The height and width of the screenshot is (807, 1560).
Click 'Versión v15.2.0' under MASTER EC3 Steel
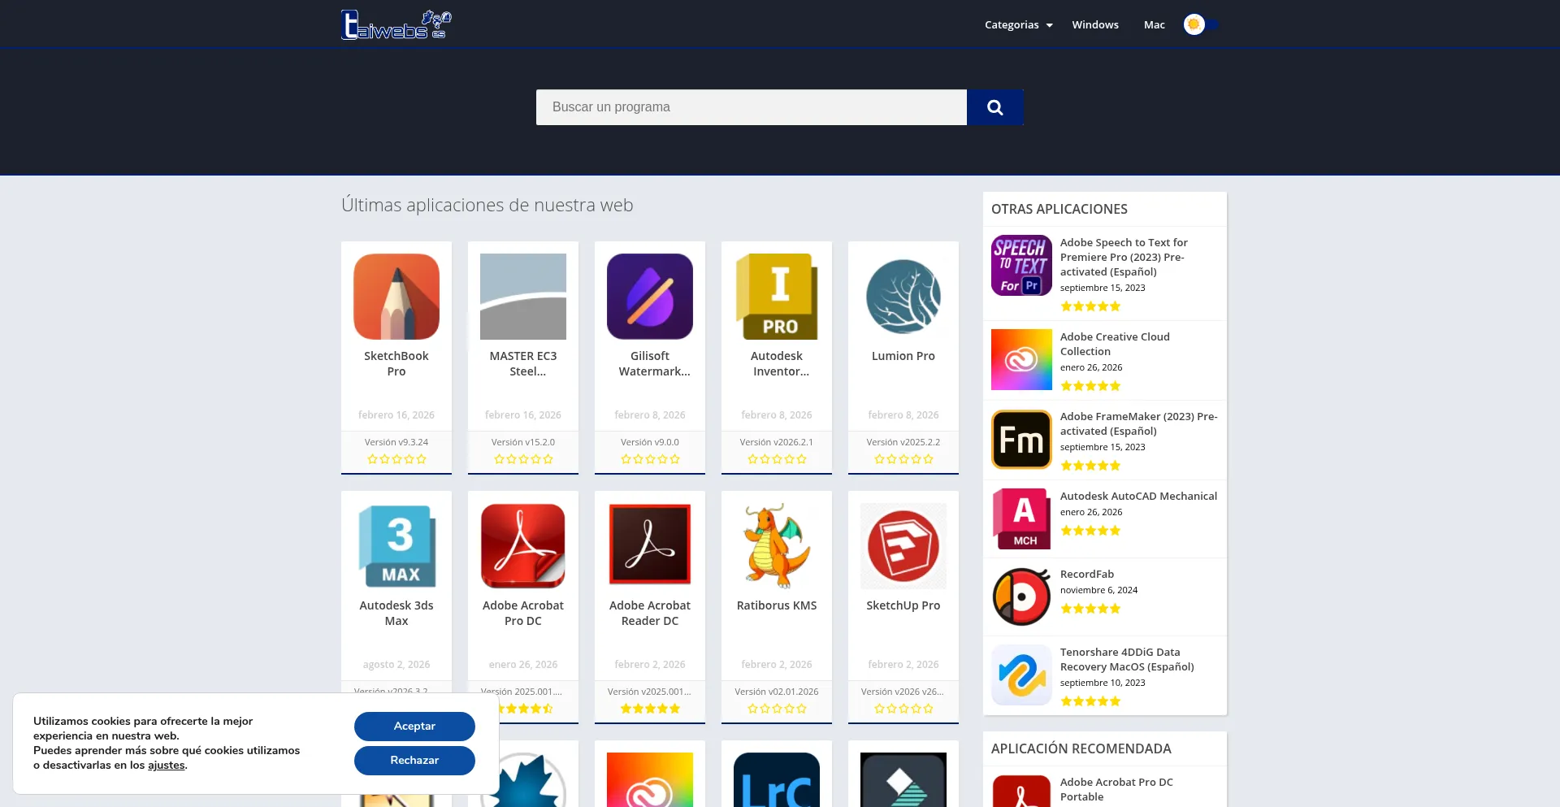point(523,443)
